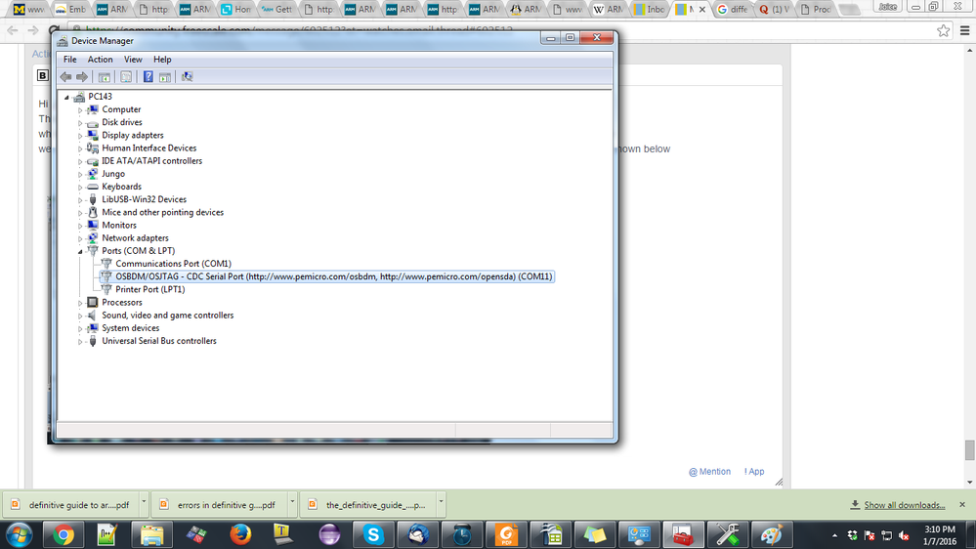Open errors in definitive g....pdf download

pyautogui.click(x=218, y=505)
